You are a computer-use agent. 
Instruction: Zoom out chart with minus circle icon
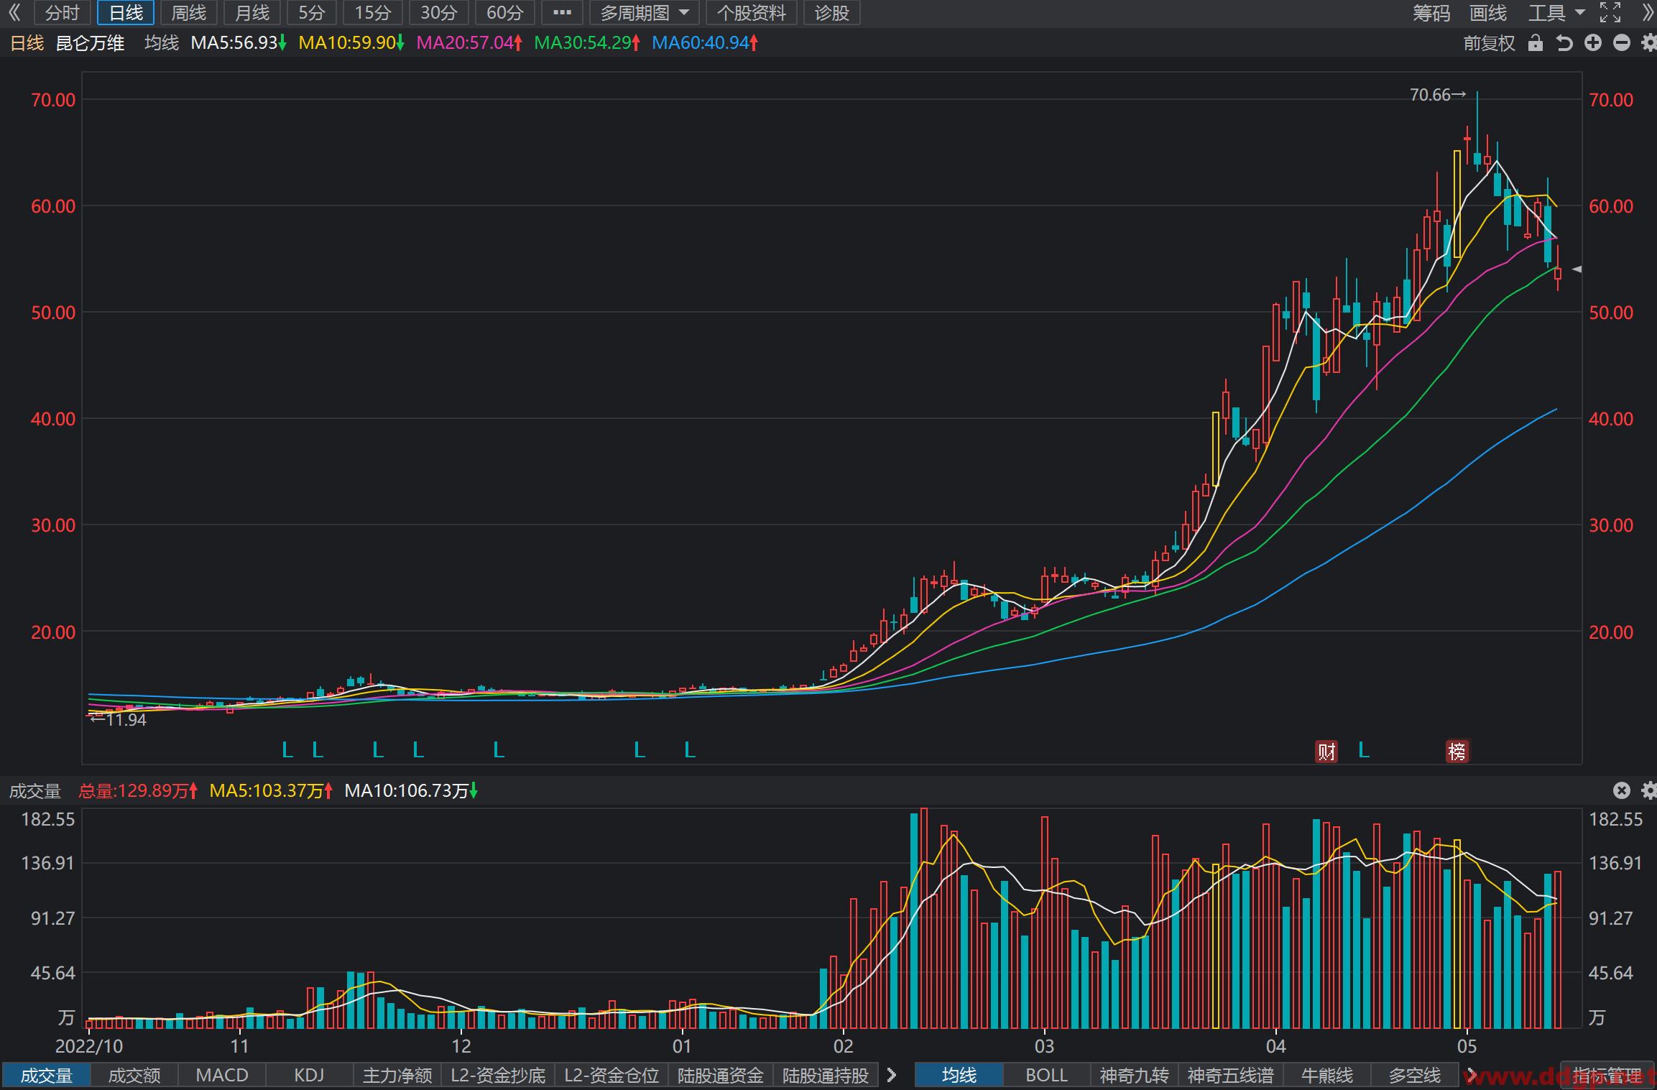(x=1622, y=43)
